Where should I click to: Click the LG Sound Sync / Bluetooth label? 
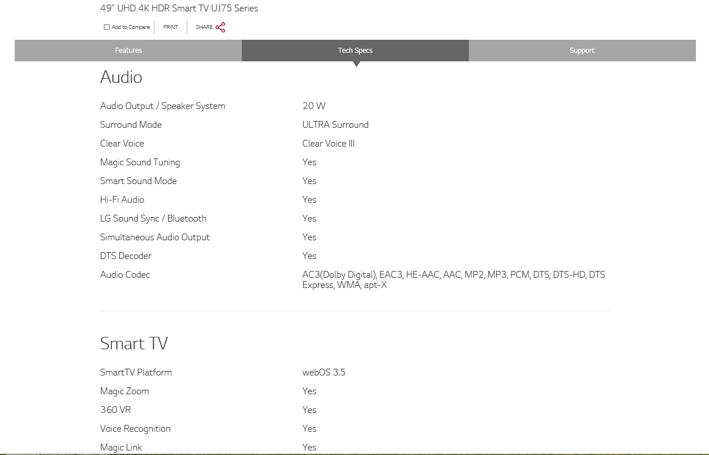pos(153,219)
